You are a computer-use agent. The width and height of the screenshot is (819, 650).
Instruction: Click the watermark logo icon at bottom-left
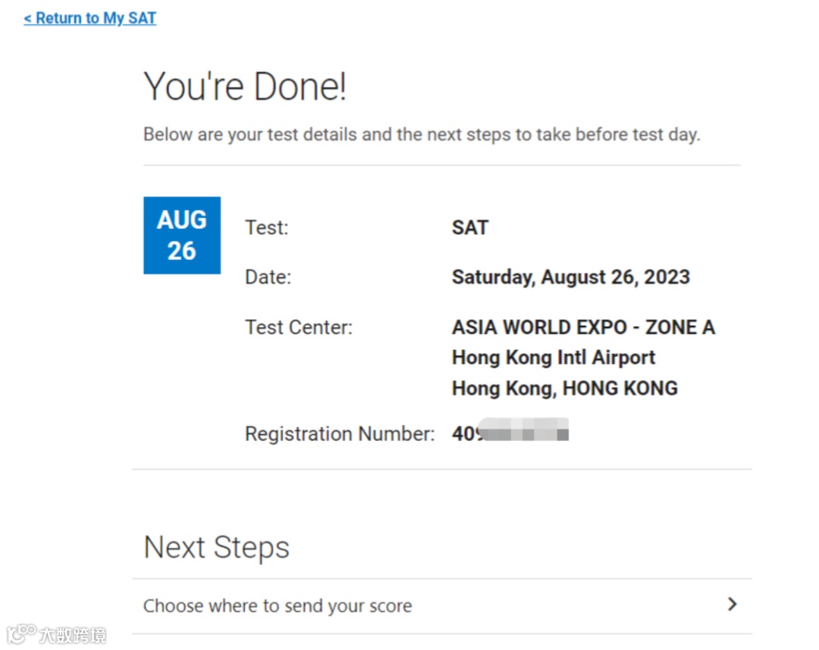tap(21, 633)
